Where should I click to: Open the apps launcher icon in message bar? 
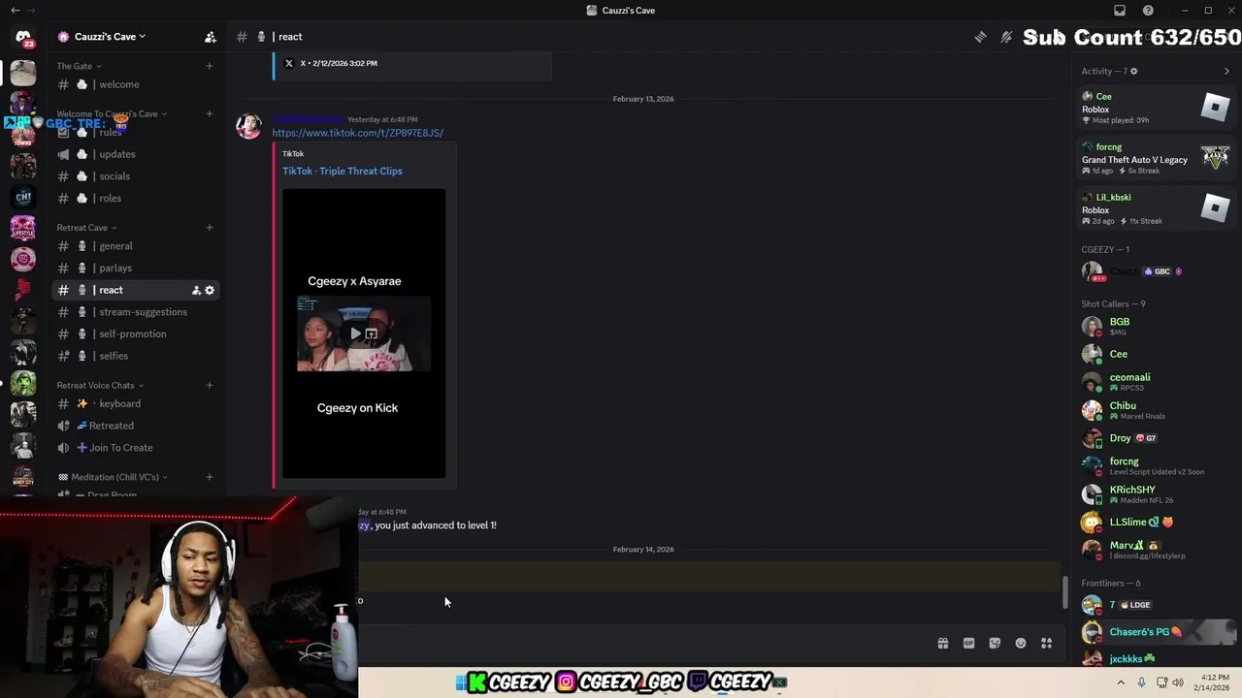tap(1046, 643)
